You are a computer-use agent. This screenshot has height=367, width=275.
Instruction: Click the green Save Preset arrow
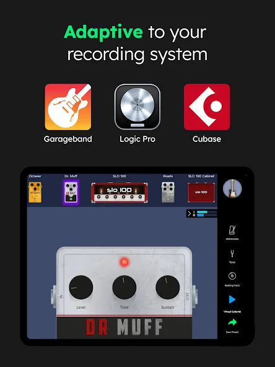point(232,322)
